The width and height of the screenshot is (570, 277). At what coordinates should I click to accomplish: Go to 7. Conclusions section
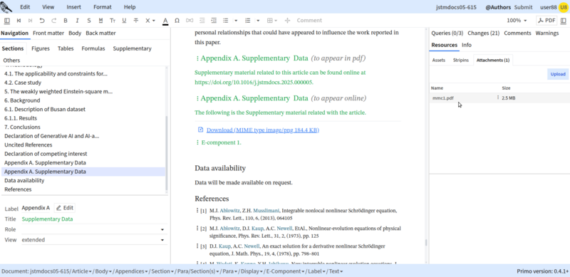[x=23, y=127]
